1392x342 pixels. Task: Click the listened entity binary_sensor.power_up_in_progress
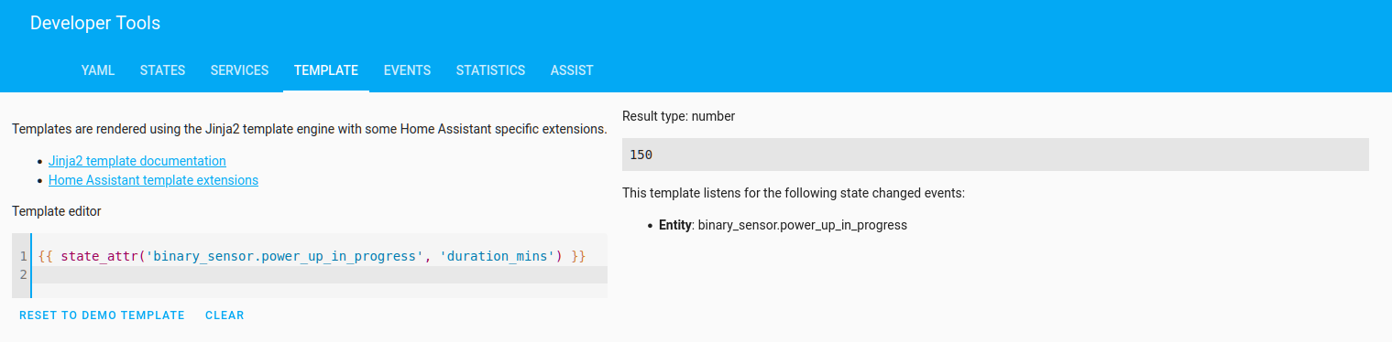802,225
